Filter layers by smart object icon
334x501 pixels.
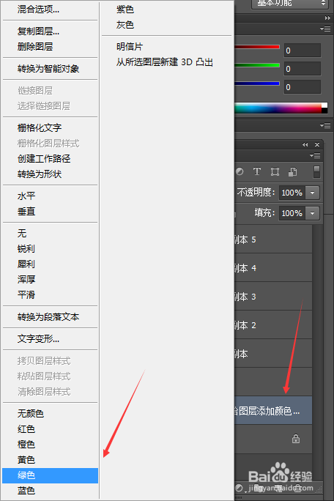(293, 171)
